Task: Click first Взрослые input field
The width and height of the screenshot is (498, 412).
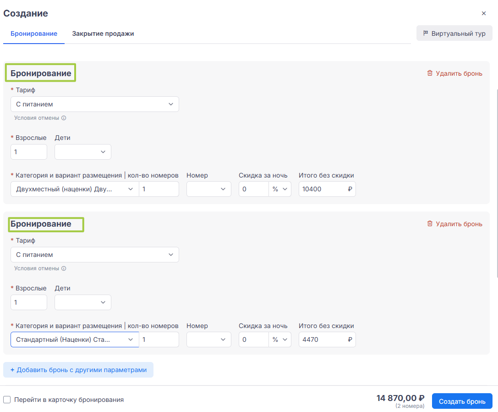Action: 29,152
